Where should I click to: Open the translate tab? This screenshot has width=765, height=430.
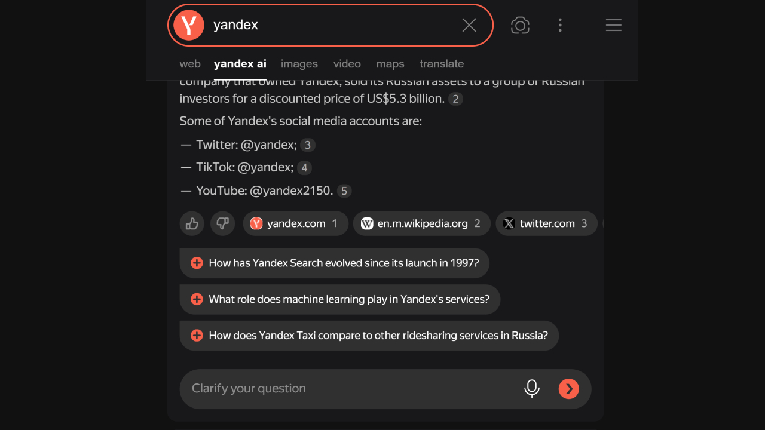pyautogui.click(x=442, y=64)
